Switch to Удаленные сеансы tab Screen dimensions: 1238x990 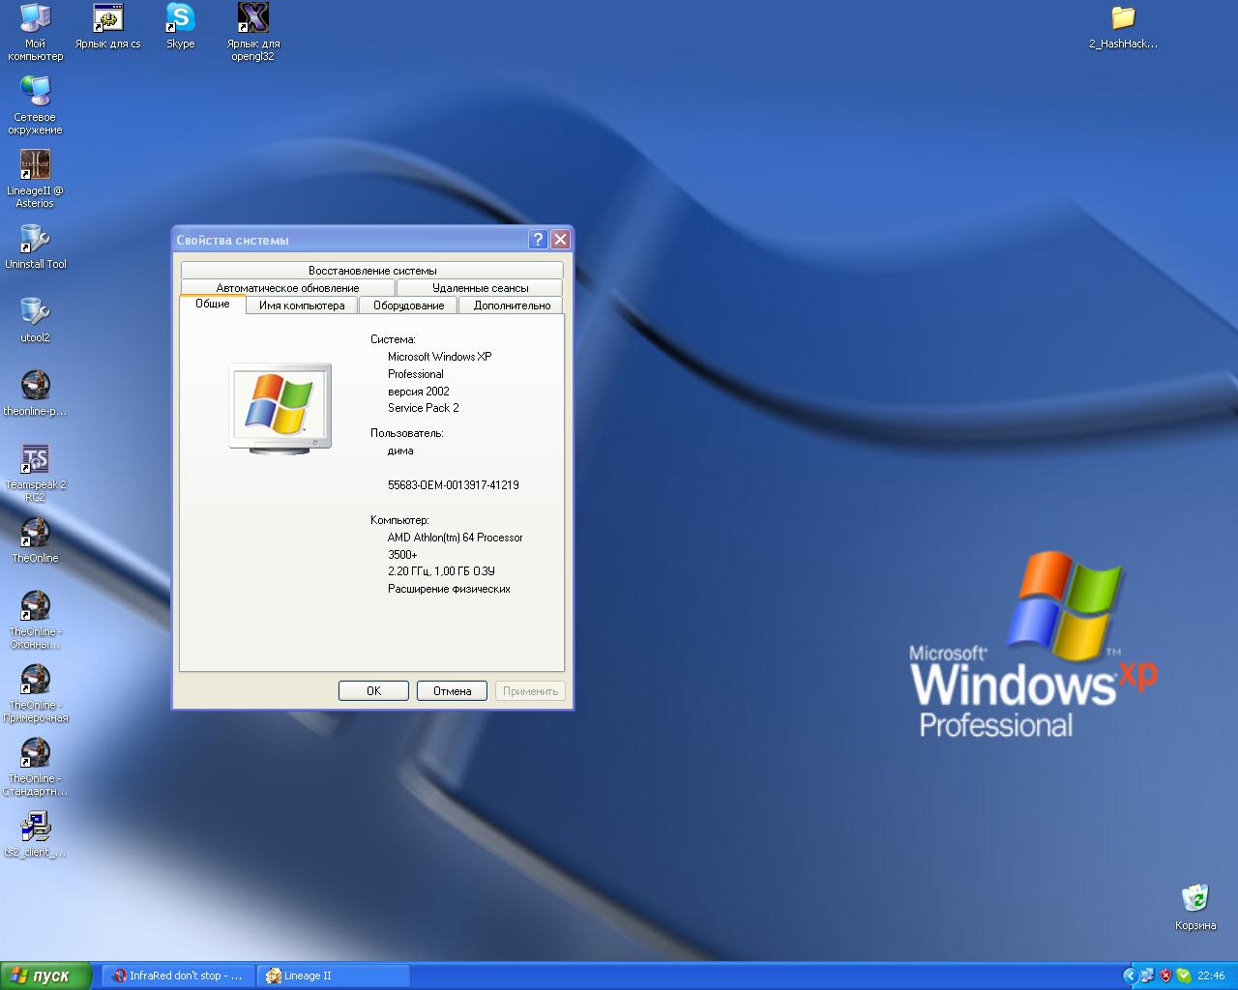480,288
